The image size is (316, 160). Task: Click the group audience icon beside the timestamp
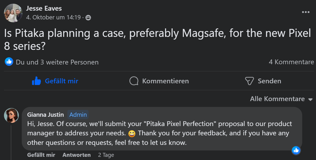[x=88, y=18]
